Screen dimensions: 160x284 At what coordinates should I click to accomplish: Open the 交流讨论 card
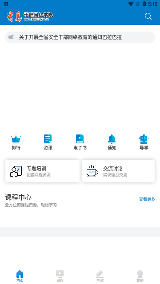(x=118, y=171)
